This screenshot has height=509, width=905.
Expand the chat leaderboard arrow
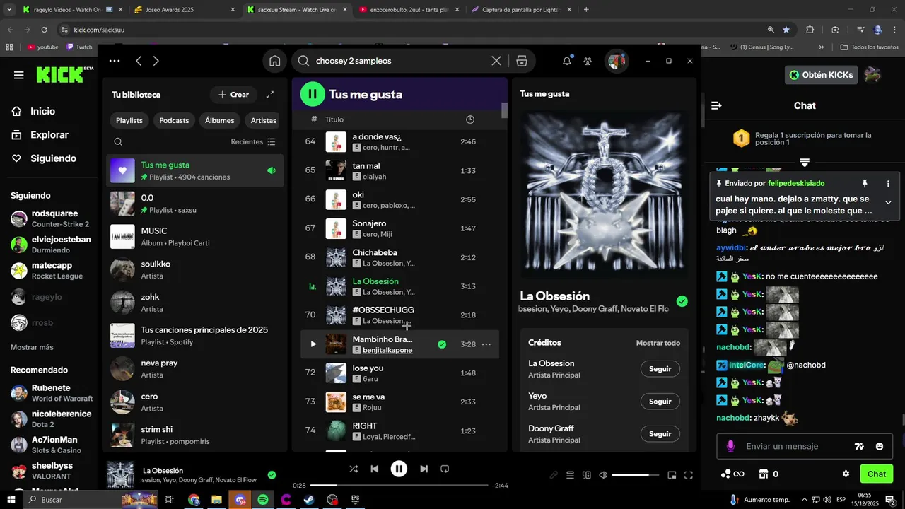805,162
